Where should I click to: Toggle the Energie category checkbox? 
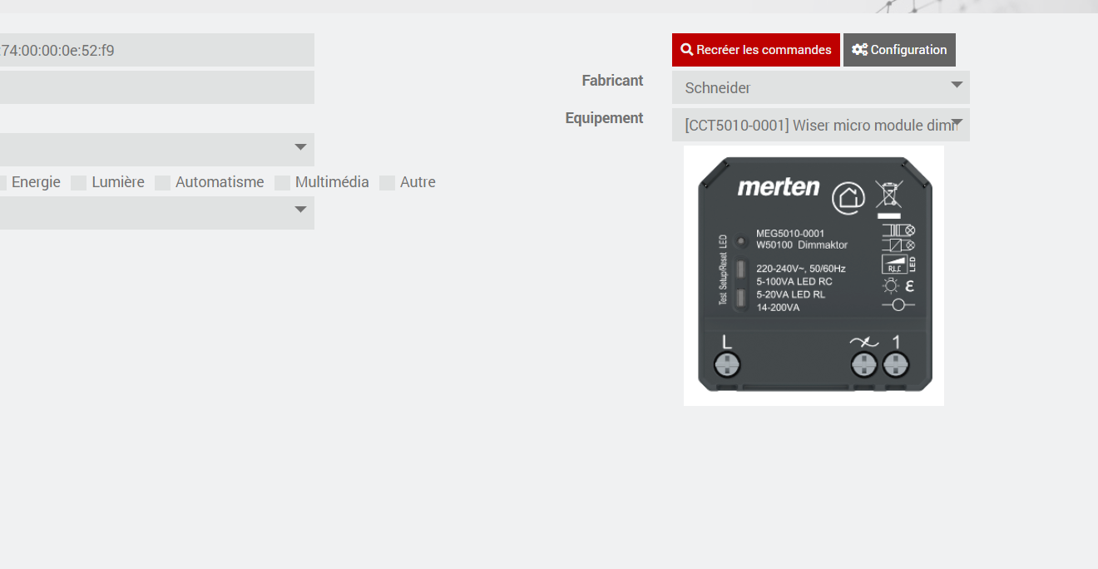click(2, 183)
